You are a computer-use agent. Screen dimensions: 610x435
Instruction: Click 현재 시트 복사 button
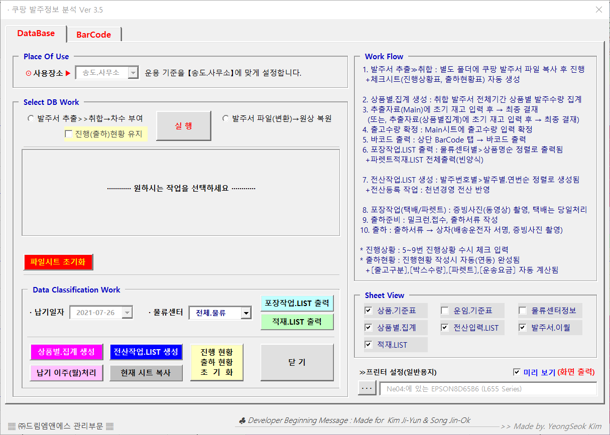(x=146, y=373)
